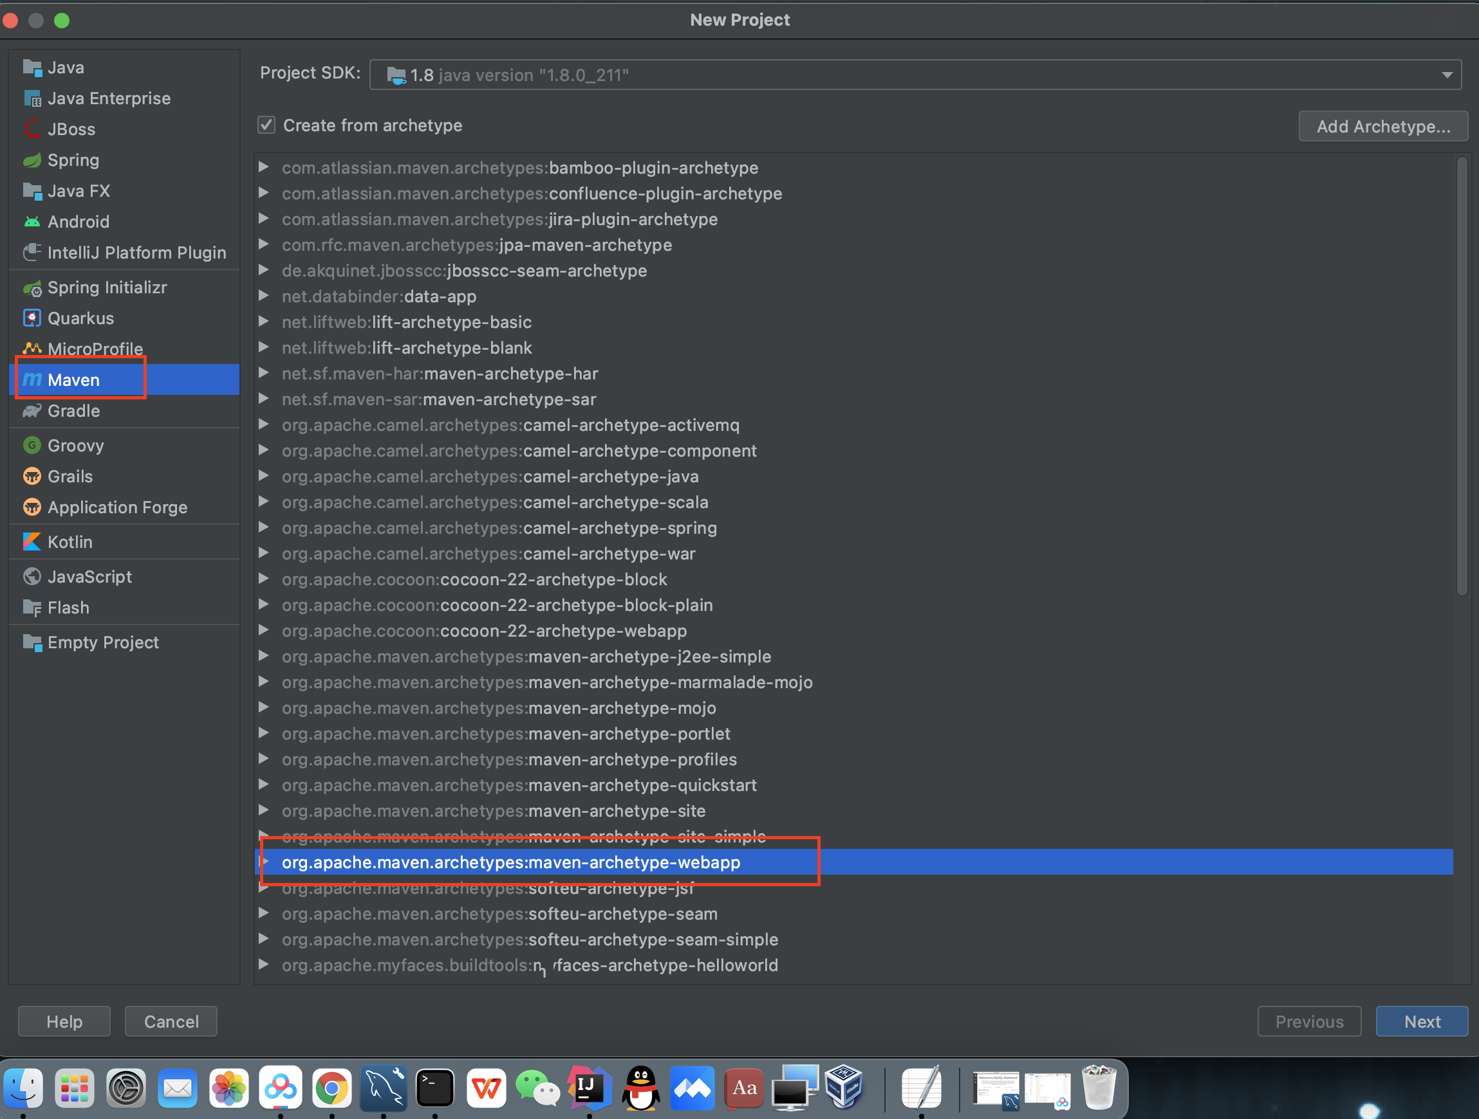Select the Gradle elephant icon

click(32, 411)
